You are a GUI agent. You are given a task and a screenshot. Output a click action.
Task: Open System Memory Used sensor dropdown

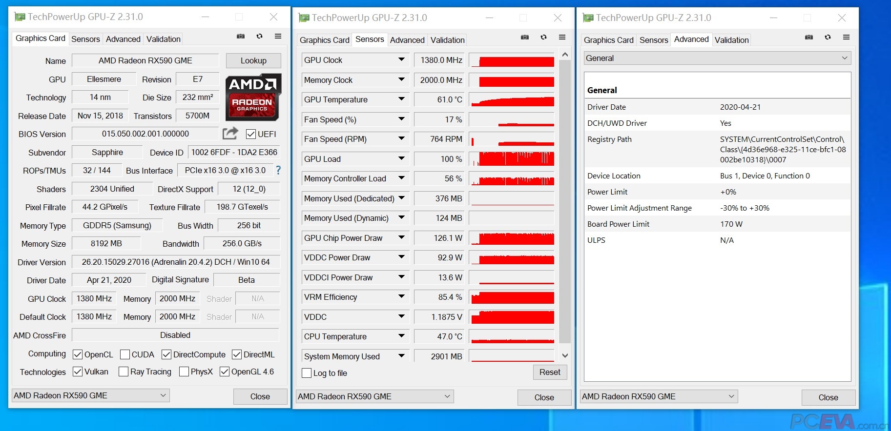click(401, 356)
